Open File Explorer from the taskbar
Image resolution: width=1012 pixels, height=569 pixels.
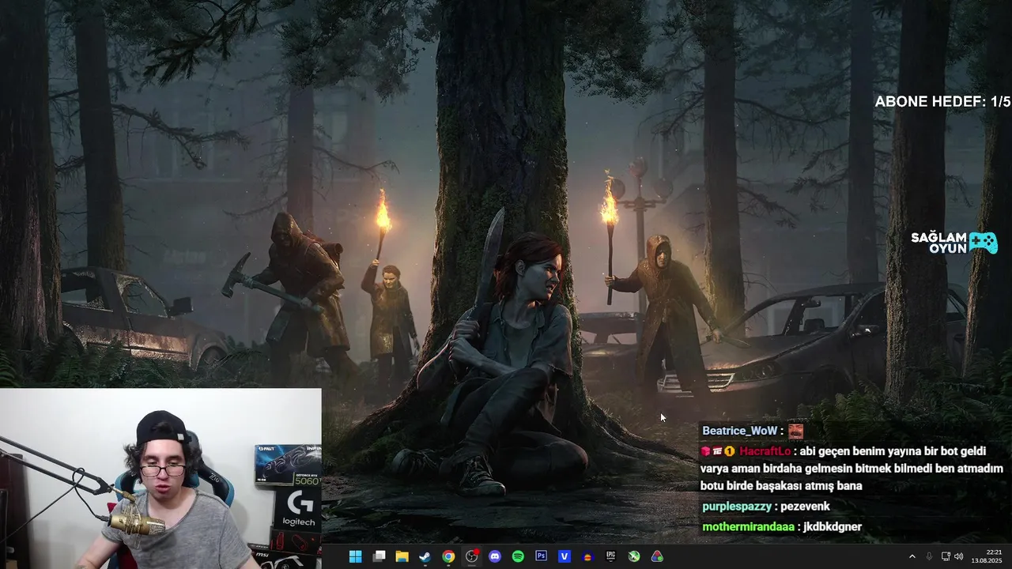(x=402, y=556)
